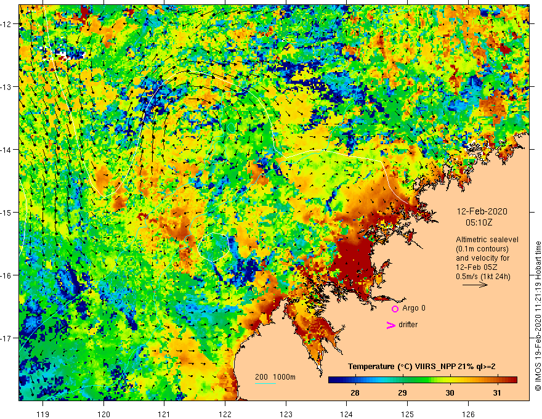Click longitude label 120
Viewport: 542px width, 419px height.
click(x=103, y=414)
